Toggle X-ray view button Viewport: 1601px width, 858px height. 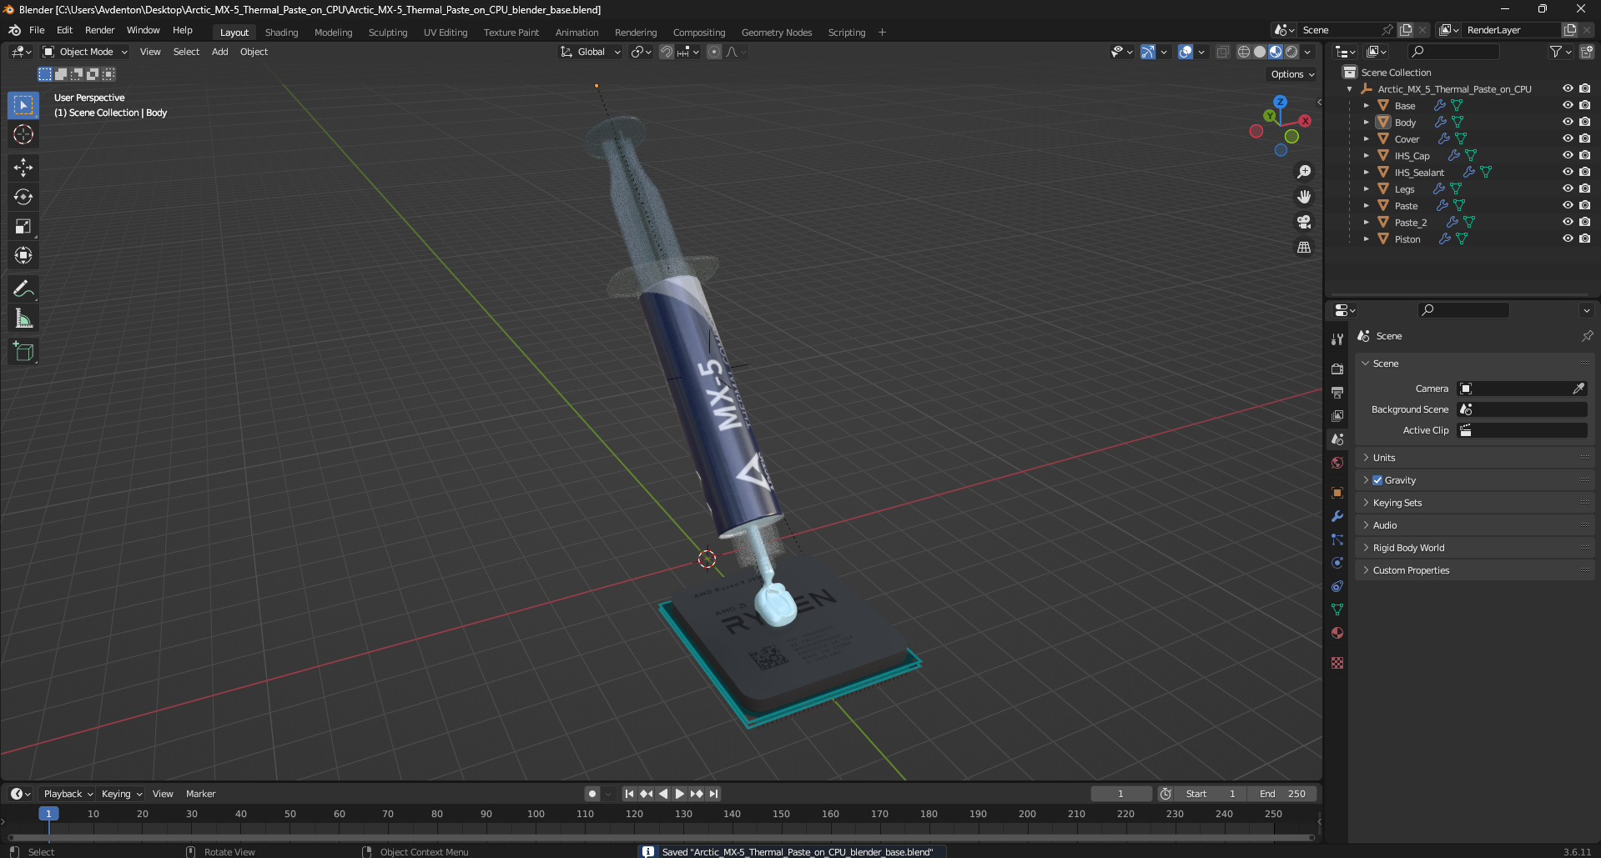(x=1222, y=52)
